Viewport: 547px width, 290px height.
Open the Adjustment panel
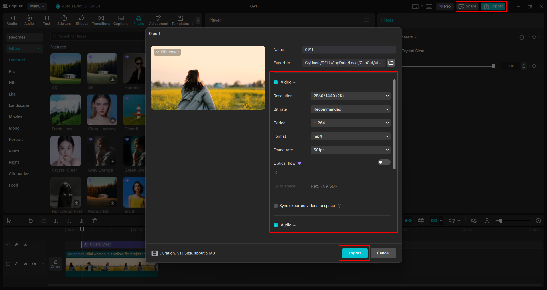158,20
